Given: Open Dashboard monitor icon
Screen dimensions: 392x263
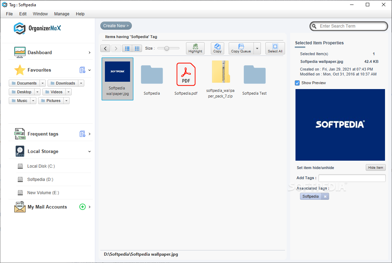Looking at the screenshot, I should (20, 52).
